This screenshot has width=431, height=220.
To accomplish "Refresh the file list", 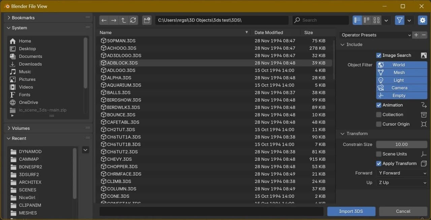I will 133,20.
